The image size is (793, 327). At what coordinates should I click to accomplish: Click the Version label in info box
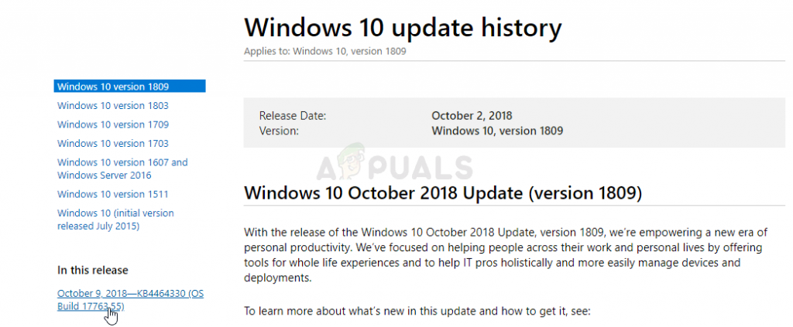click(x=279, y=131)
